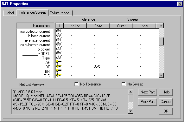Click the yellow key icon for CJC
Screen dimensions: 184x122
59,75
